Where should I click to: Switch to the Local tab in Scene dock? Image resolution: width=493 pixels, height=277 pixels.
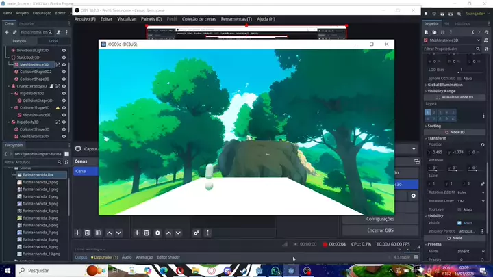53,41
